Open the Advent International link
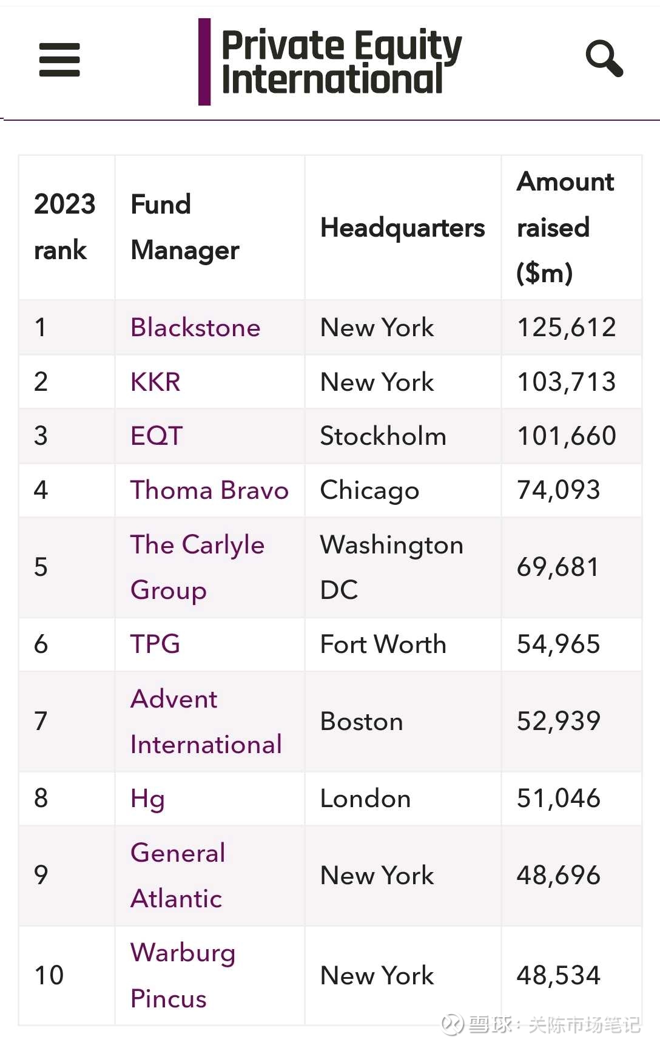 coord(206,722)
